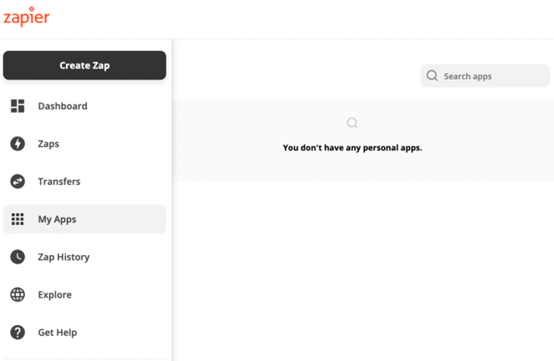Click the 'You don't have any personal apps' message
Screen dimensions: 554x361
[x=352, y=148]
